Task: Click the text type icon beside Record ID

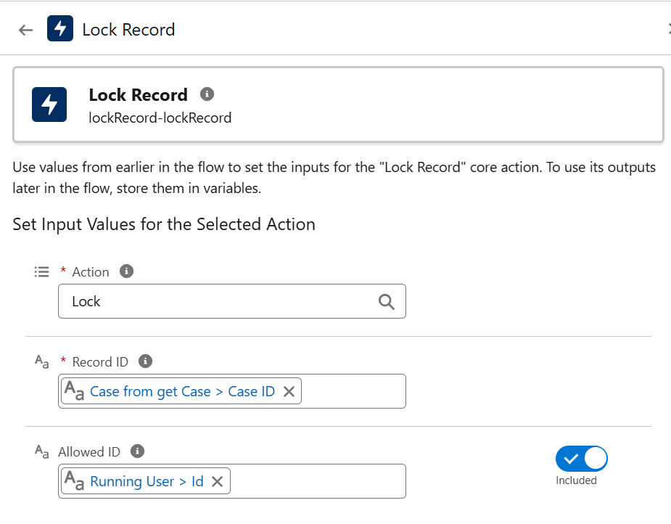Action: tap(41, 361)
